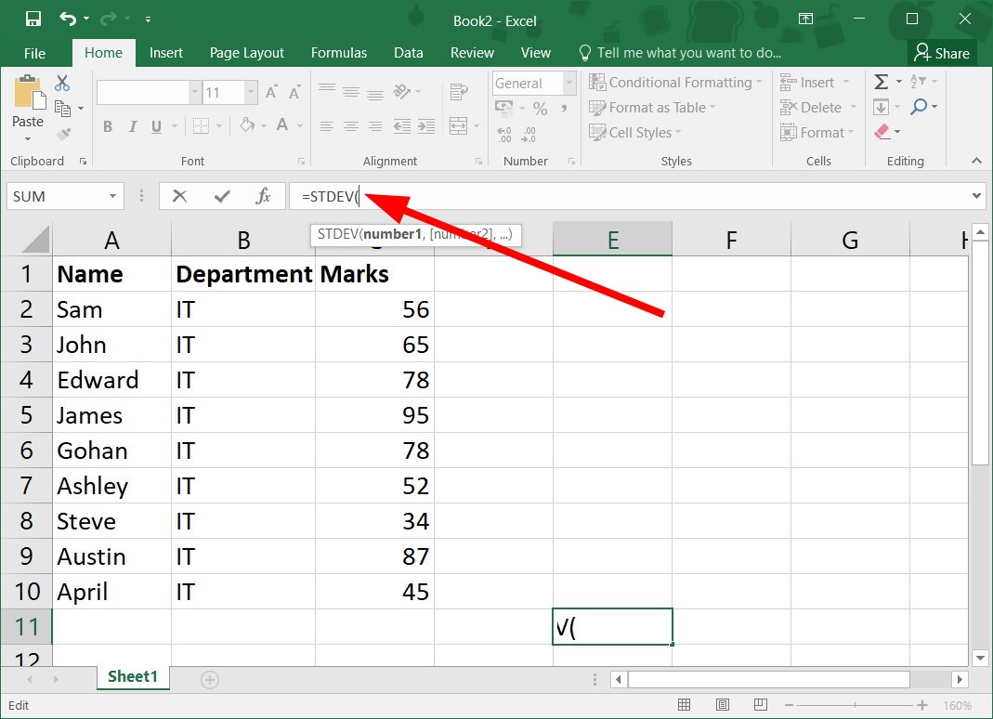Screen dimensions: 993x719
Task: Click the Share button
Action: coord(941,53)
